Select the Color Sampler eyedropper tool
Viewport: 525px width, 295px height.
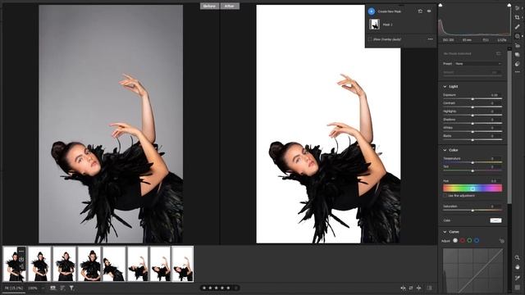(518, 278)
